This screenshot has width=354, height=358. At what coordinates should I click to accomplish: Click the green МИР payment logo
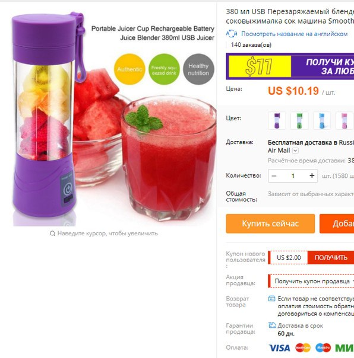(344, 348)
